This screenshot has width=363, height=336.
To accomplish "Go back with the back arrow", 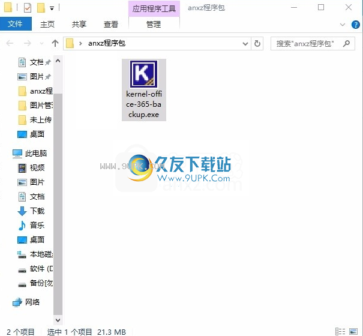I will pyautogui.click(x=10, y=43).
